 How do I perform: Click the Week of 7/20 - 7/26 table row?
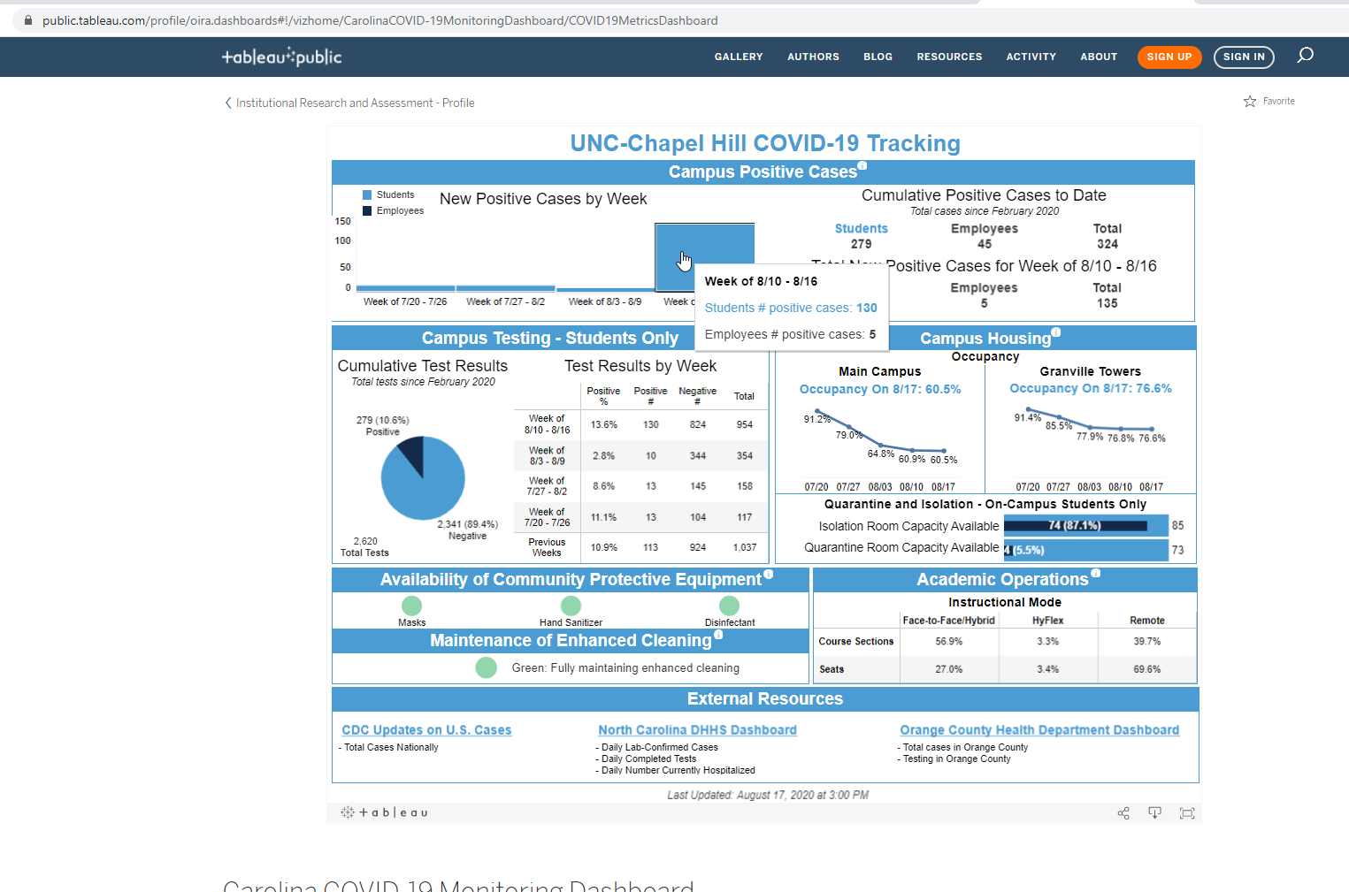[641, 517]
